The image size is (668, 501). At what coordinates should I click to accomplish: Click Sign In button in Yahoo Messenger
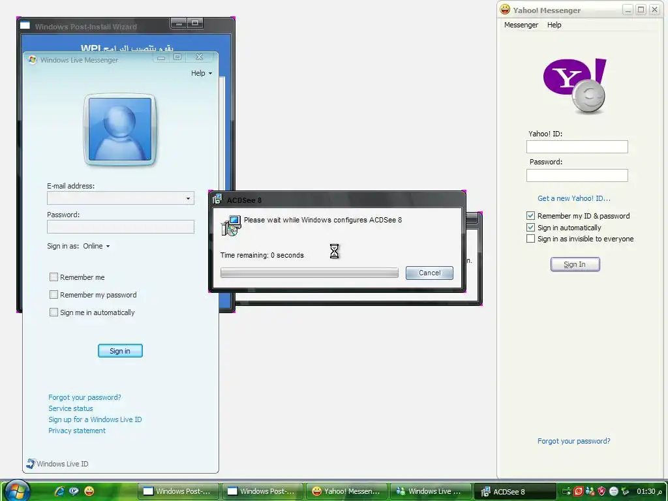575,264
